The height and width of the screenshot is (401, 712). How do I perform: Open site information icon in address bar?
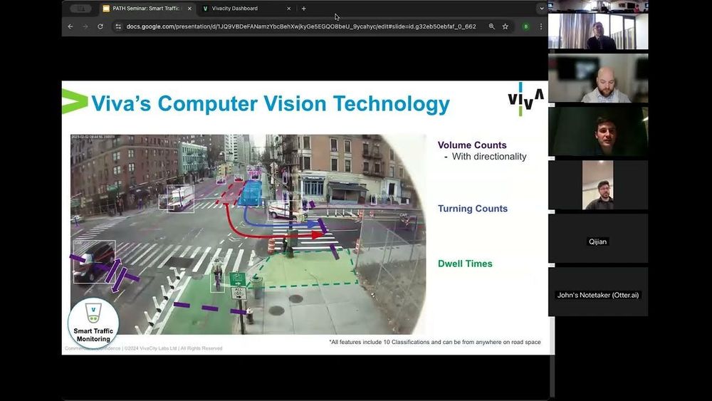[118, 27]
